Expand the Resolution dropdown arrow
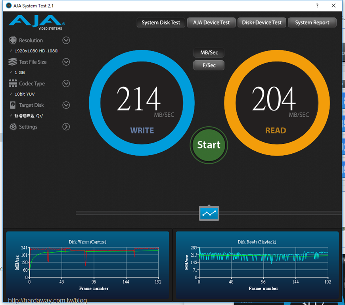Viewport: 345px width, 305px height. [x=66, y=41]
